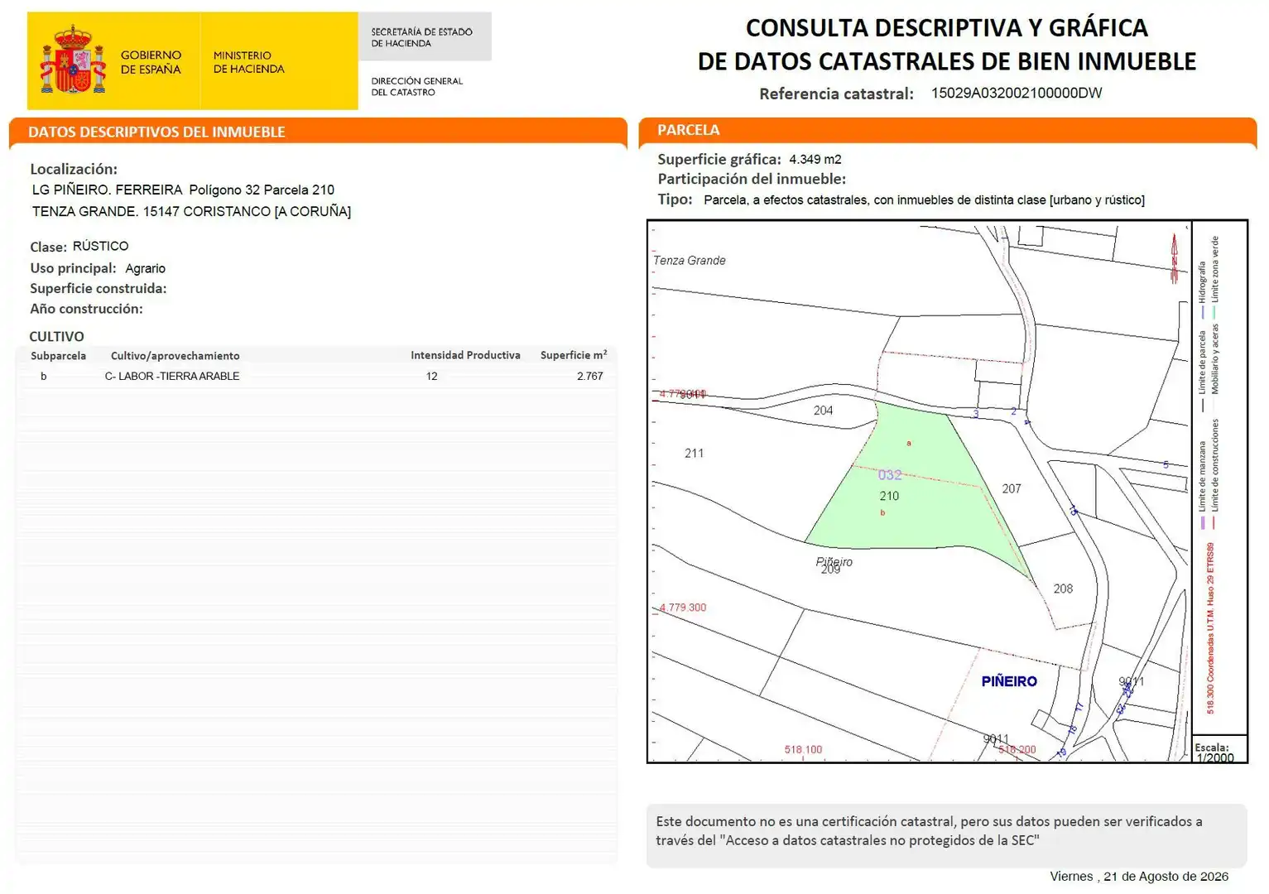Click the 'Superficie m²' column header
The image size is (1269, 894).
pyautogui.click(x=574, y=355)
